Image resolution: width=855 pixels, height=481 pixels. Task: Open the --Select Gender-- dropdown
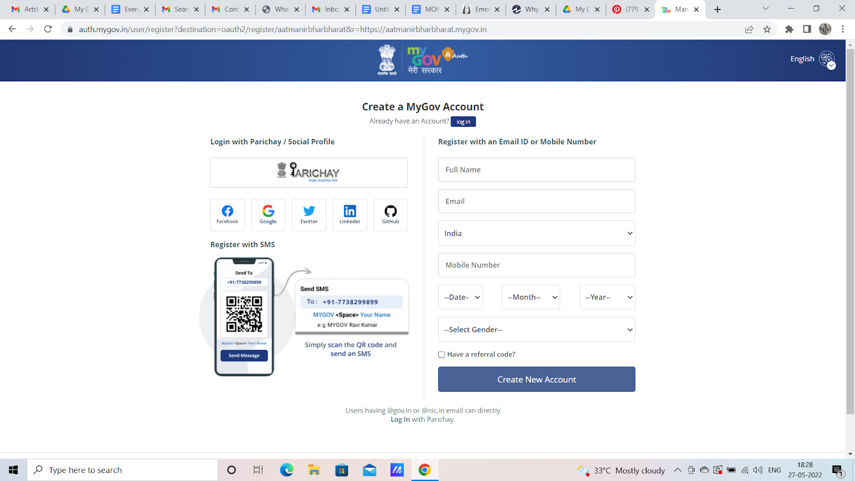coord(537,330)
